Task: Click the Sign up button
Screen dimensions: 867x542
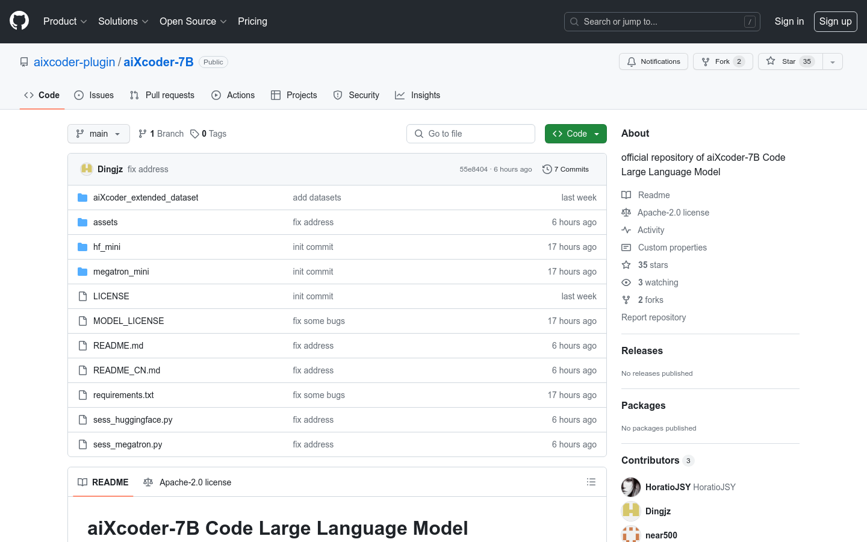Action: click(x=835, y=21)
